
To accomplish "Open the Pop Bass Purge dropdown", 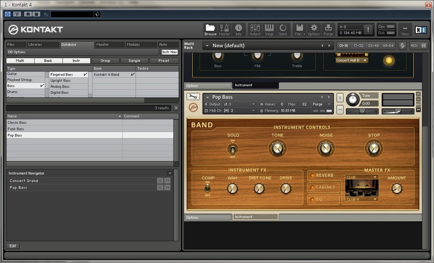I will pos(322,104).
